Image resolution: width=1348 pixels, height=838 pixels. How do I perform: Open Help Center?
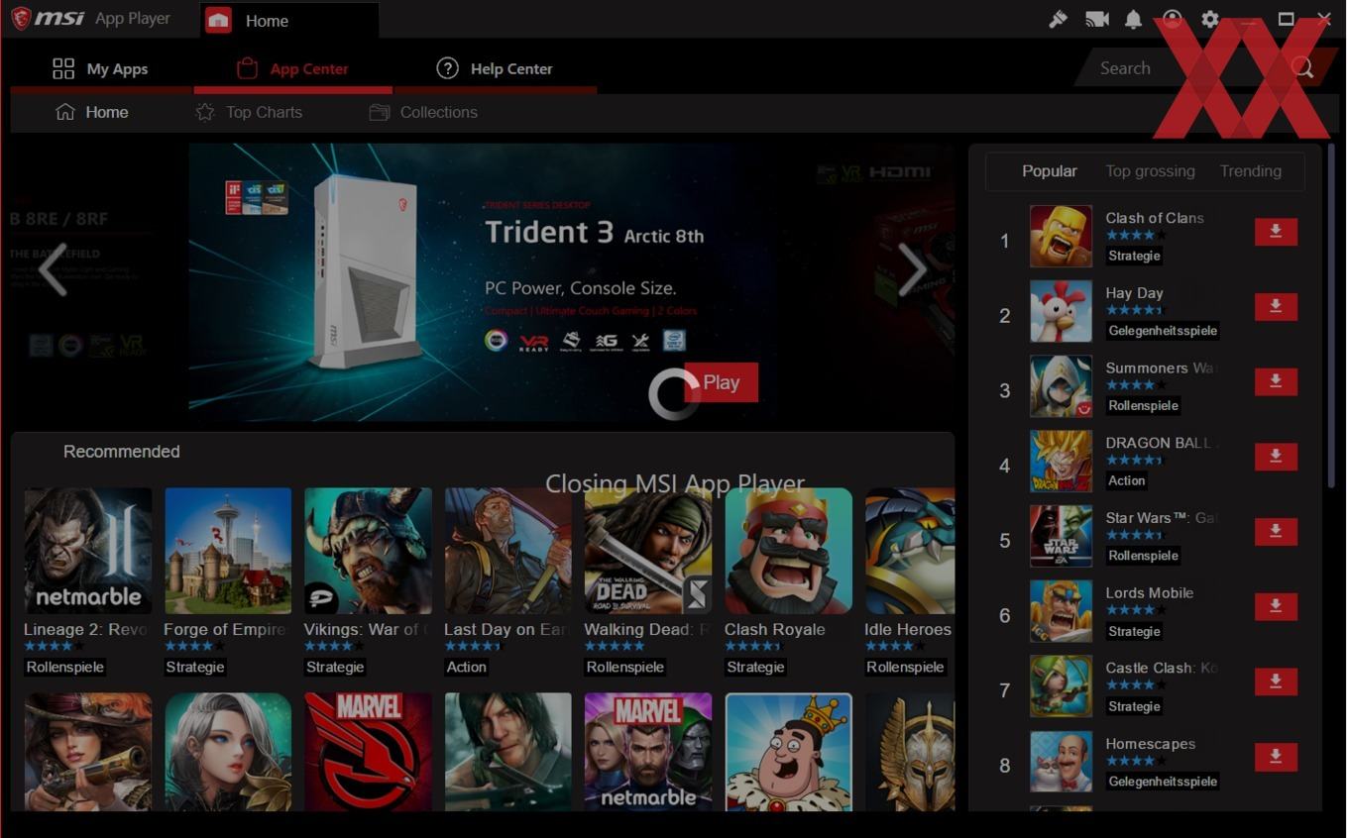(x=495, y=68)
